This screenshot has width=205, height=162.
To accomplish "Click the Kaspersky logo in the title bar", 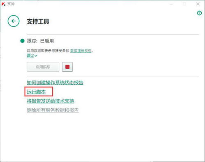I will (x=4, y=4).
